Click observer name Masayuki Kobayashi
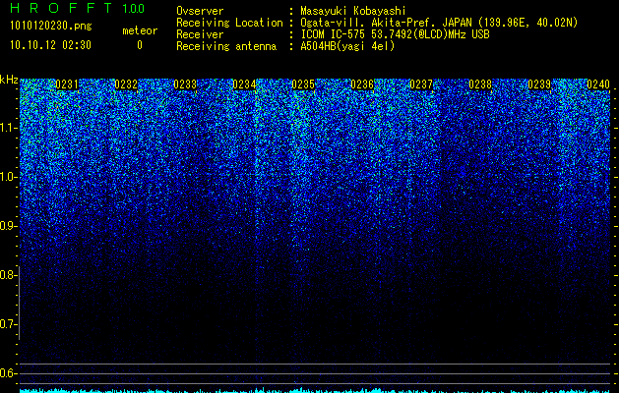 (353, 12)
